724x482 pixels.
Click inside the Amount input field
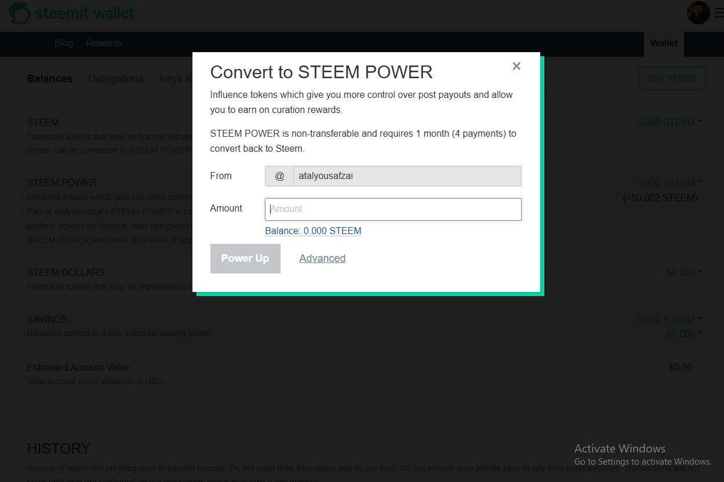point(393,209)
